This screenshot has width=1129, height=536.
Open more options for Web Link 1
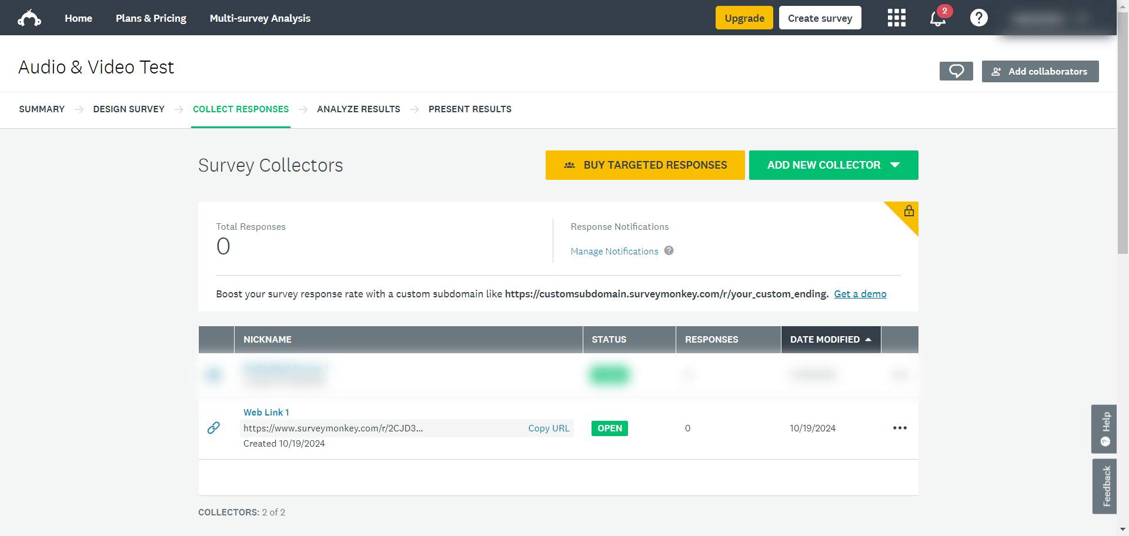pos(900,428)
